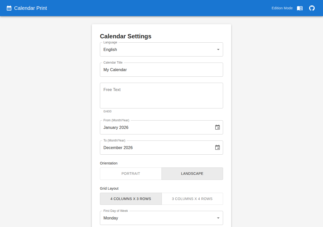Open the From date calendar picker icon
The height and width of the screenshot is (227, 323).
pos(218,127)
